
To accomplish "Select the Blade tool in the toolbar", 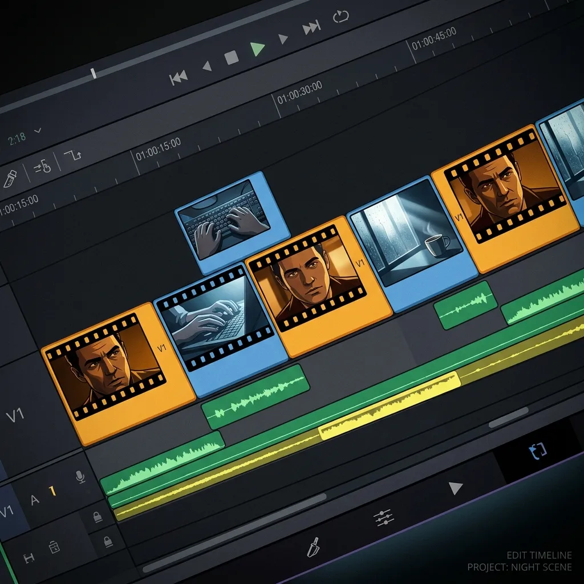I will coord(10,178).
